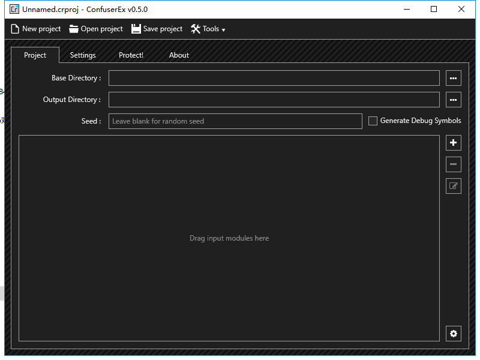The image size is (480, 360).
Task: Remove module with the minus button
Action: (x=454, y=164)
